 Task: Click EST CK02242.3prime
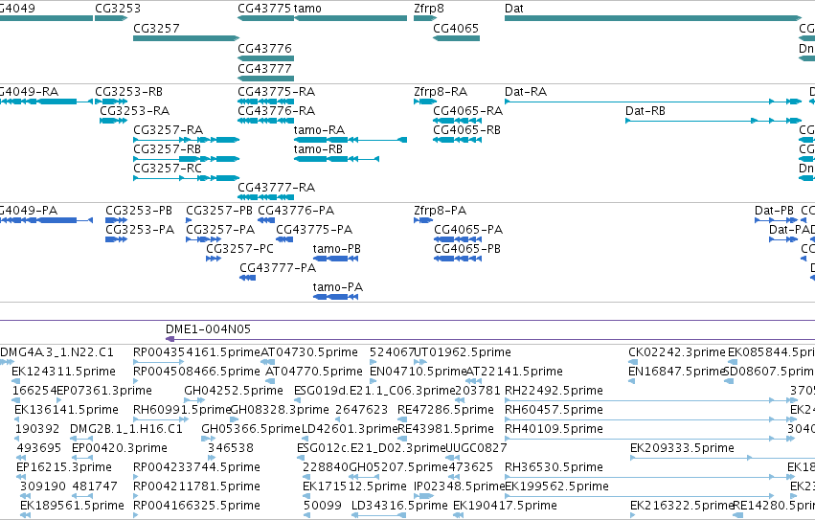point(677,352)
